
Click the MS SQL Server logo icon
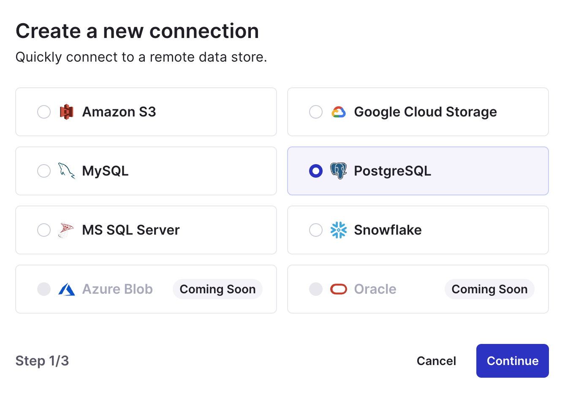point(66,230)
